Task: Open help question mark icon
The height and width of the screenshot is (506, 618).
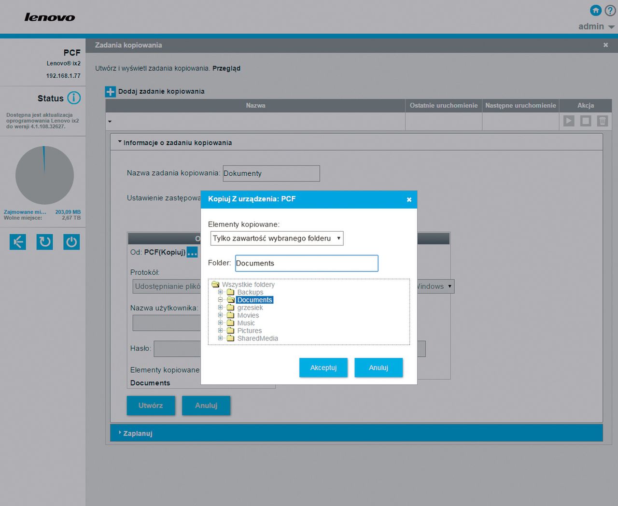Action: click(x=610, y=11)
